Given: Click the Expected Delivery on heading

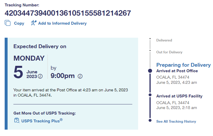Looking at the screenshot, I should (40, 46).
